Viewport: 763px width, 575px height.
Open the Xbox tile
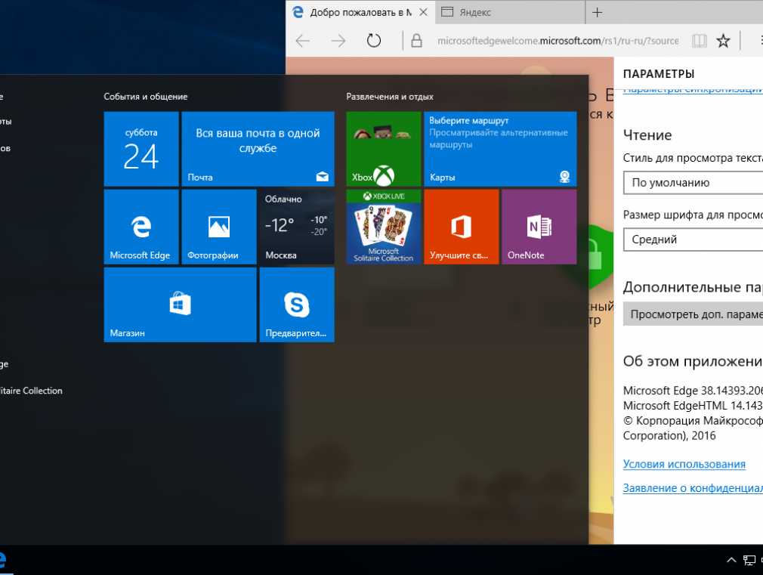coord(384,149)
